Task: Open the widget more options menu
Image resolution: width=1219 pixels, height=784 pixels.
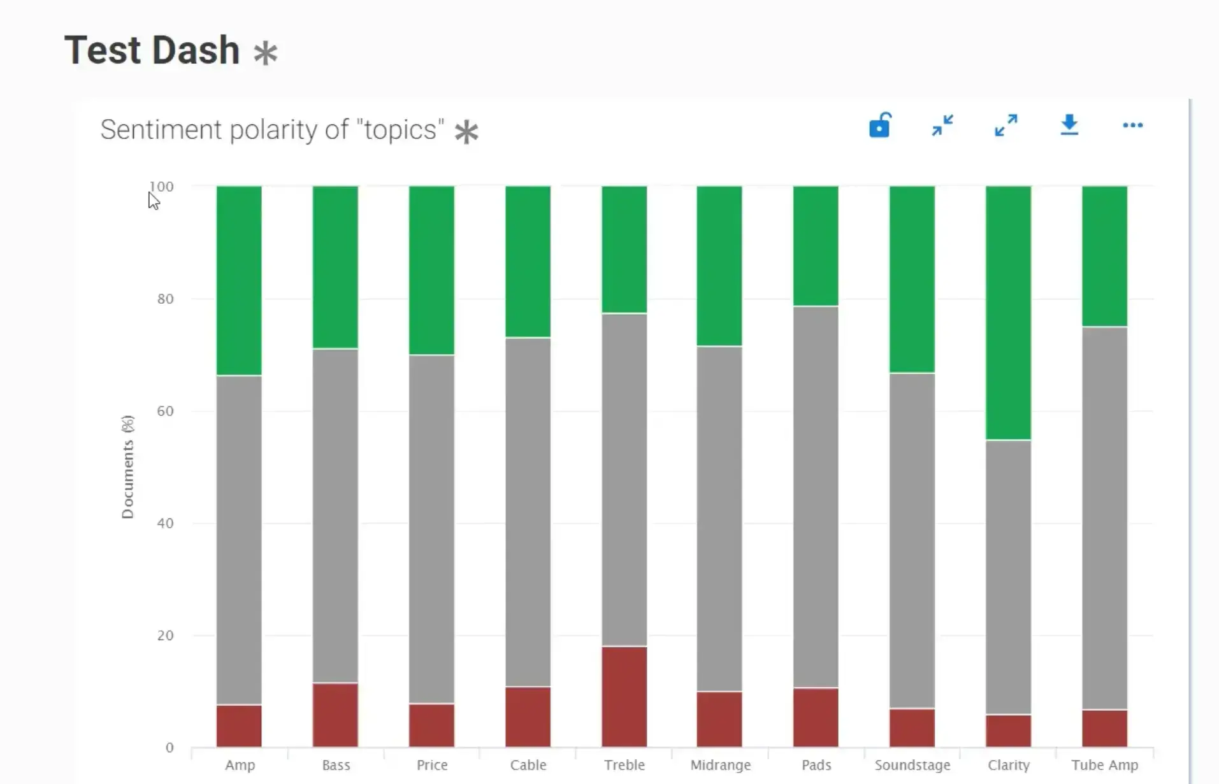Action: coord(1132,125)
